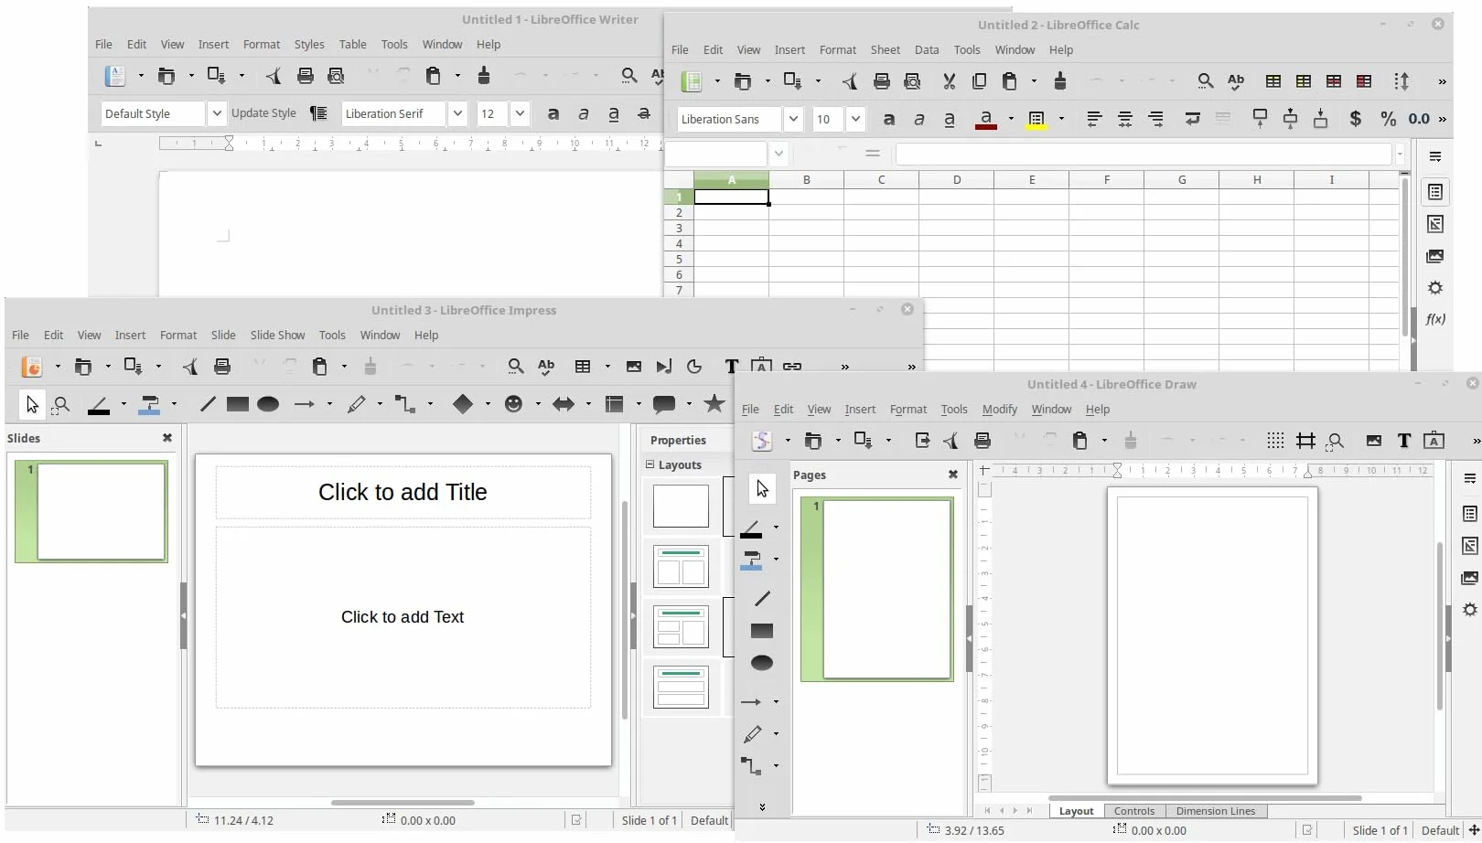Open Default Style paragraph style dropdown in Writer
1482x843 pixels.
pos(217,113)
